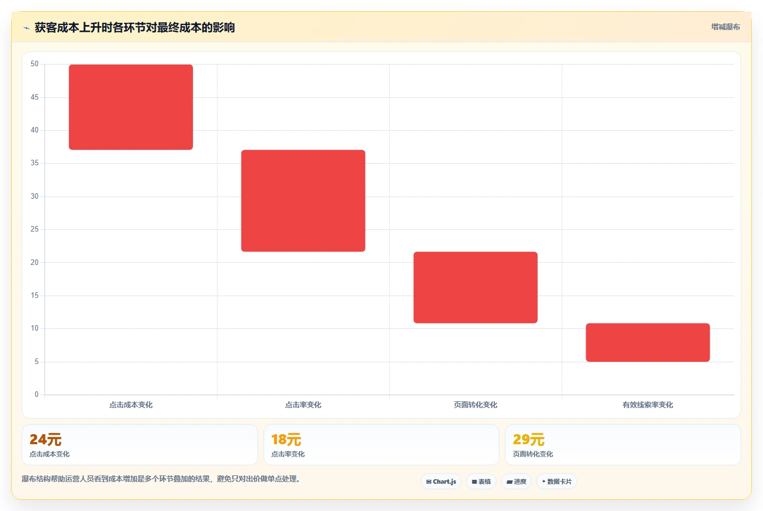Viewport: 763px width, 511px height.
Task: Click the 点击率变化 red waterfall bar
Action: point(303,200)
